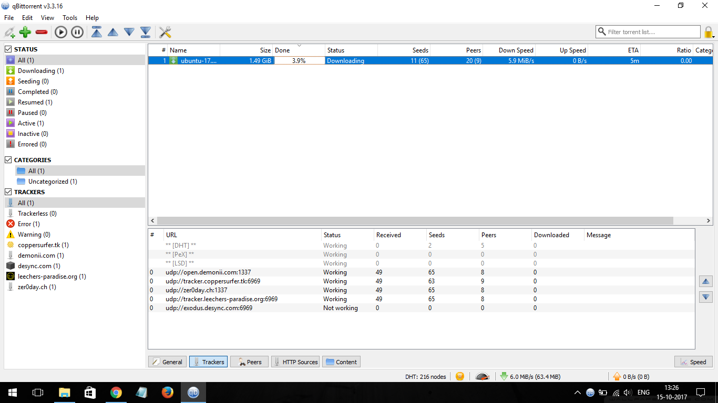Screen dimensions: 718x403
Task: Open the Speed panel
Action: [693, 362]
